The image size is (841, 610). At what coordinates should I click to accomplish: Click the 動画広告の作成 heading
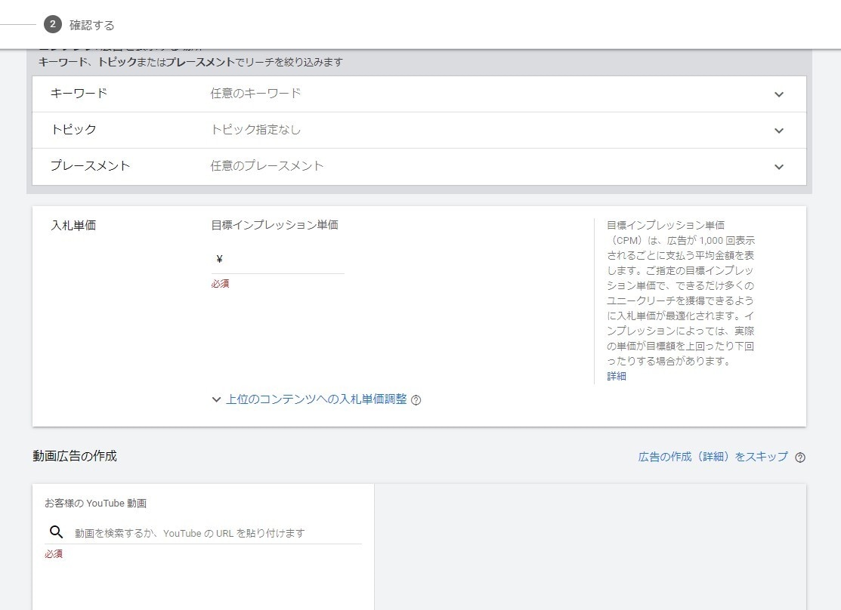click(75, 456)
